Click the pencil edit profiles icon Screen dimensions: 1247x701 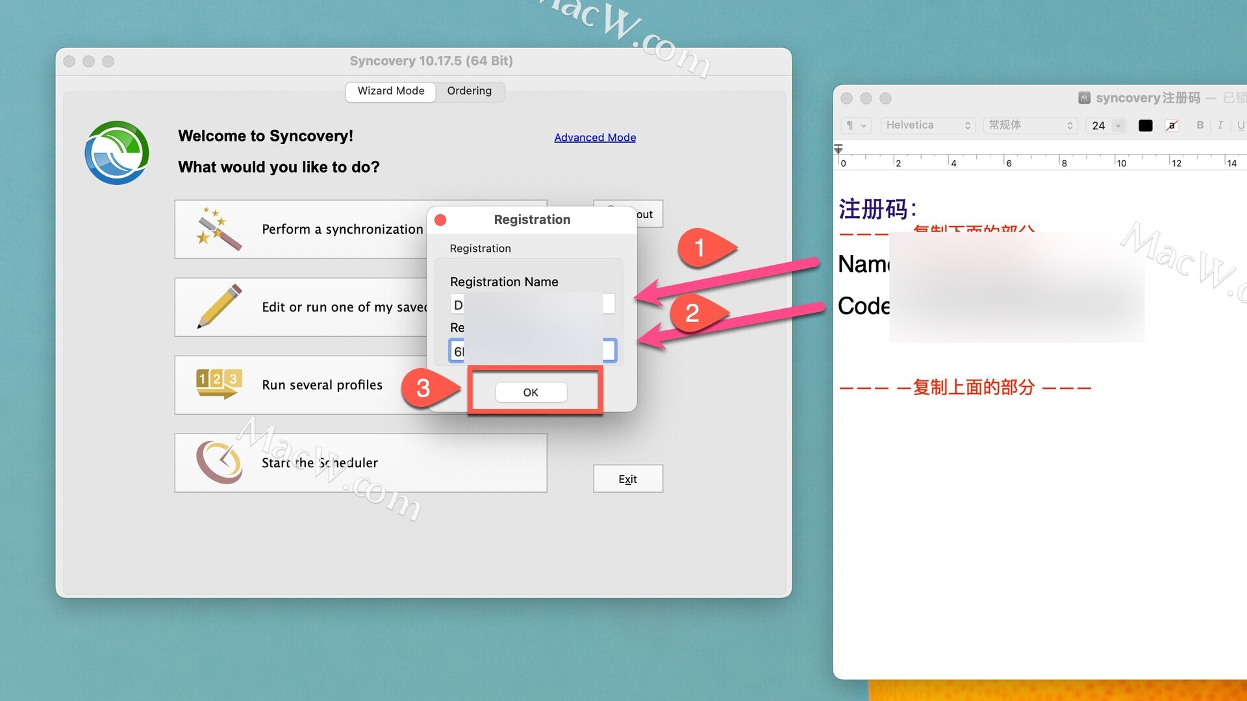coord(219,306)
